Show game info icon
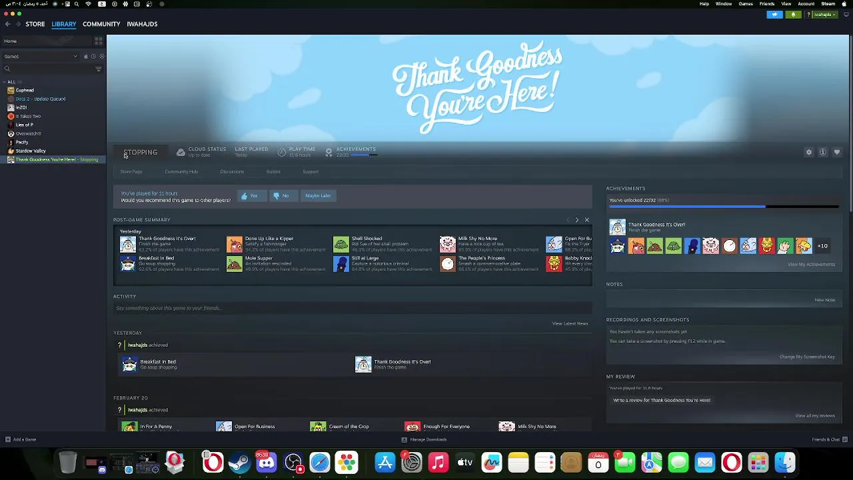Screen dimensions: 853x480 coord(823,152)
